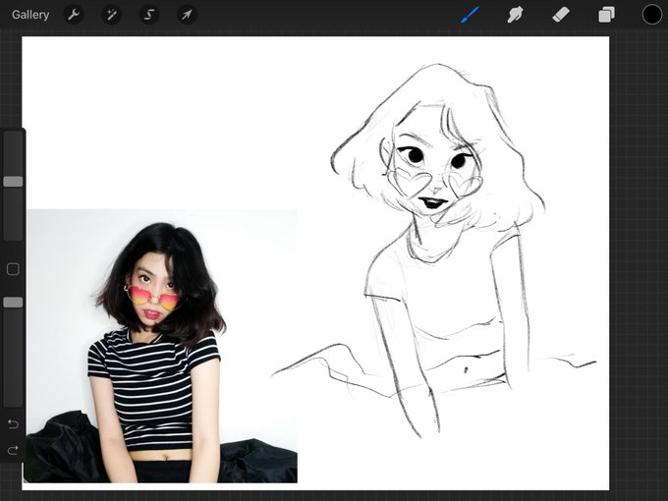This screenshot has height=501, width=668.
Task: Undo the last stroke
Action: [x=13, y=424]
